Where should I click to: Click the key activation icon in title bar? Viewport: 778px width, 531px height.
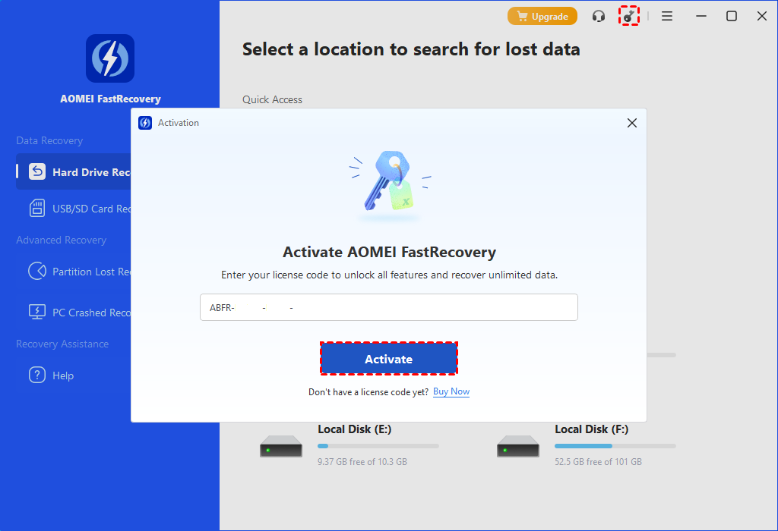628,17
